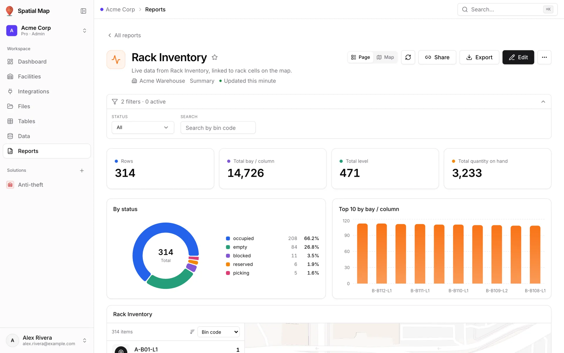
Task: Expand the Acme Corp workspace switcher
Action: click(85, 31)
